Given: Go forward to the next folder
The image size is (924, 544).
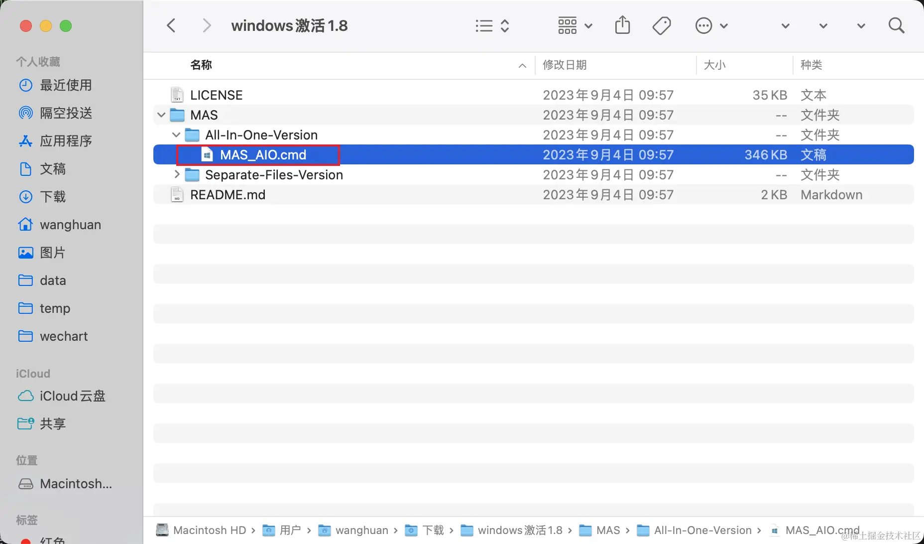Looking at the screenshot, I should pos(207,25).
